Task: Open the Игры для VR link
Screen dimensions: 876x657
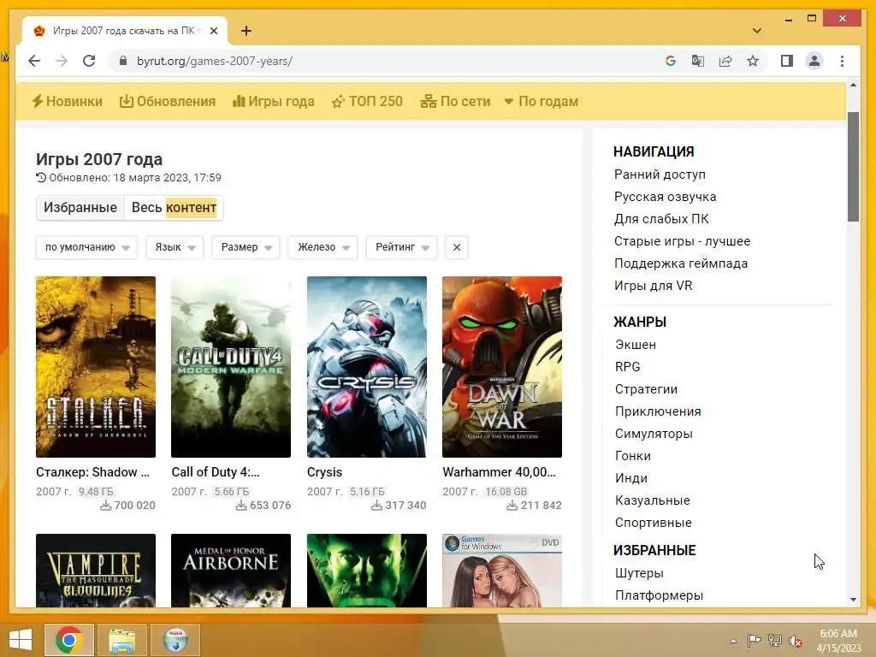Action: point(653,286)
